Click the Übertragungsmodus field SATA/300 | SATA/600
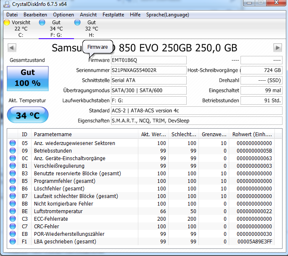The width and height of the screenshot is (288, 256). [148, 90]
